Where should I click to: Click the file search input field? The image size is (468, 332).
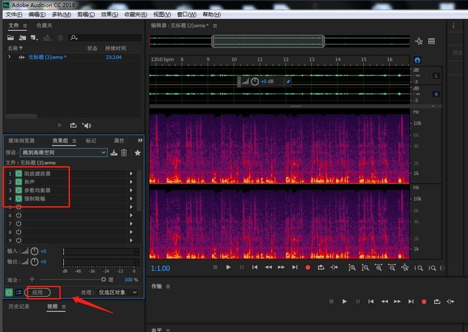click(104, 38)
